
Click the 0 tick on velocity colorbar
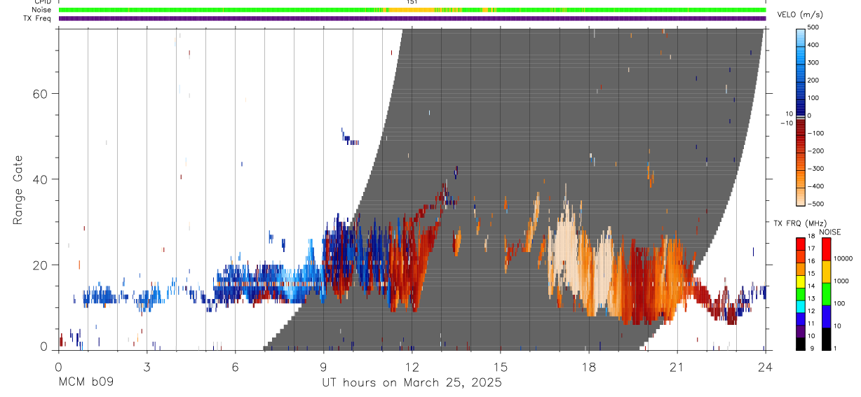point(809,116)
